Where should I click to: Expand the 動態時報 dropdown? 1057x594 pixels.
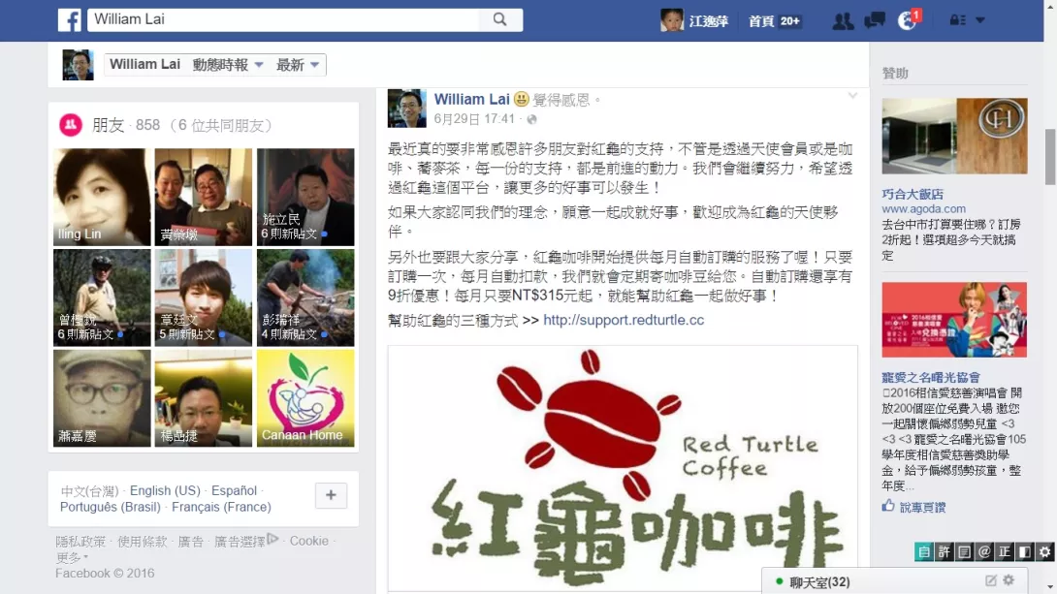tap(227, 65)
